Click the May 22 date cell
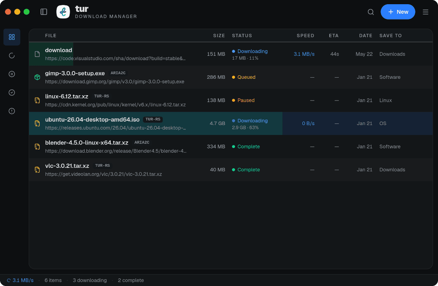 (364, 54)
